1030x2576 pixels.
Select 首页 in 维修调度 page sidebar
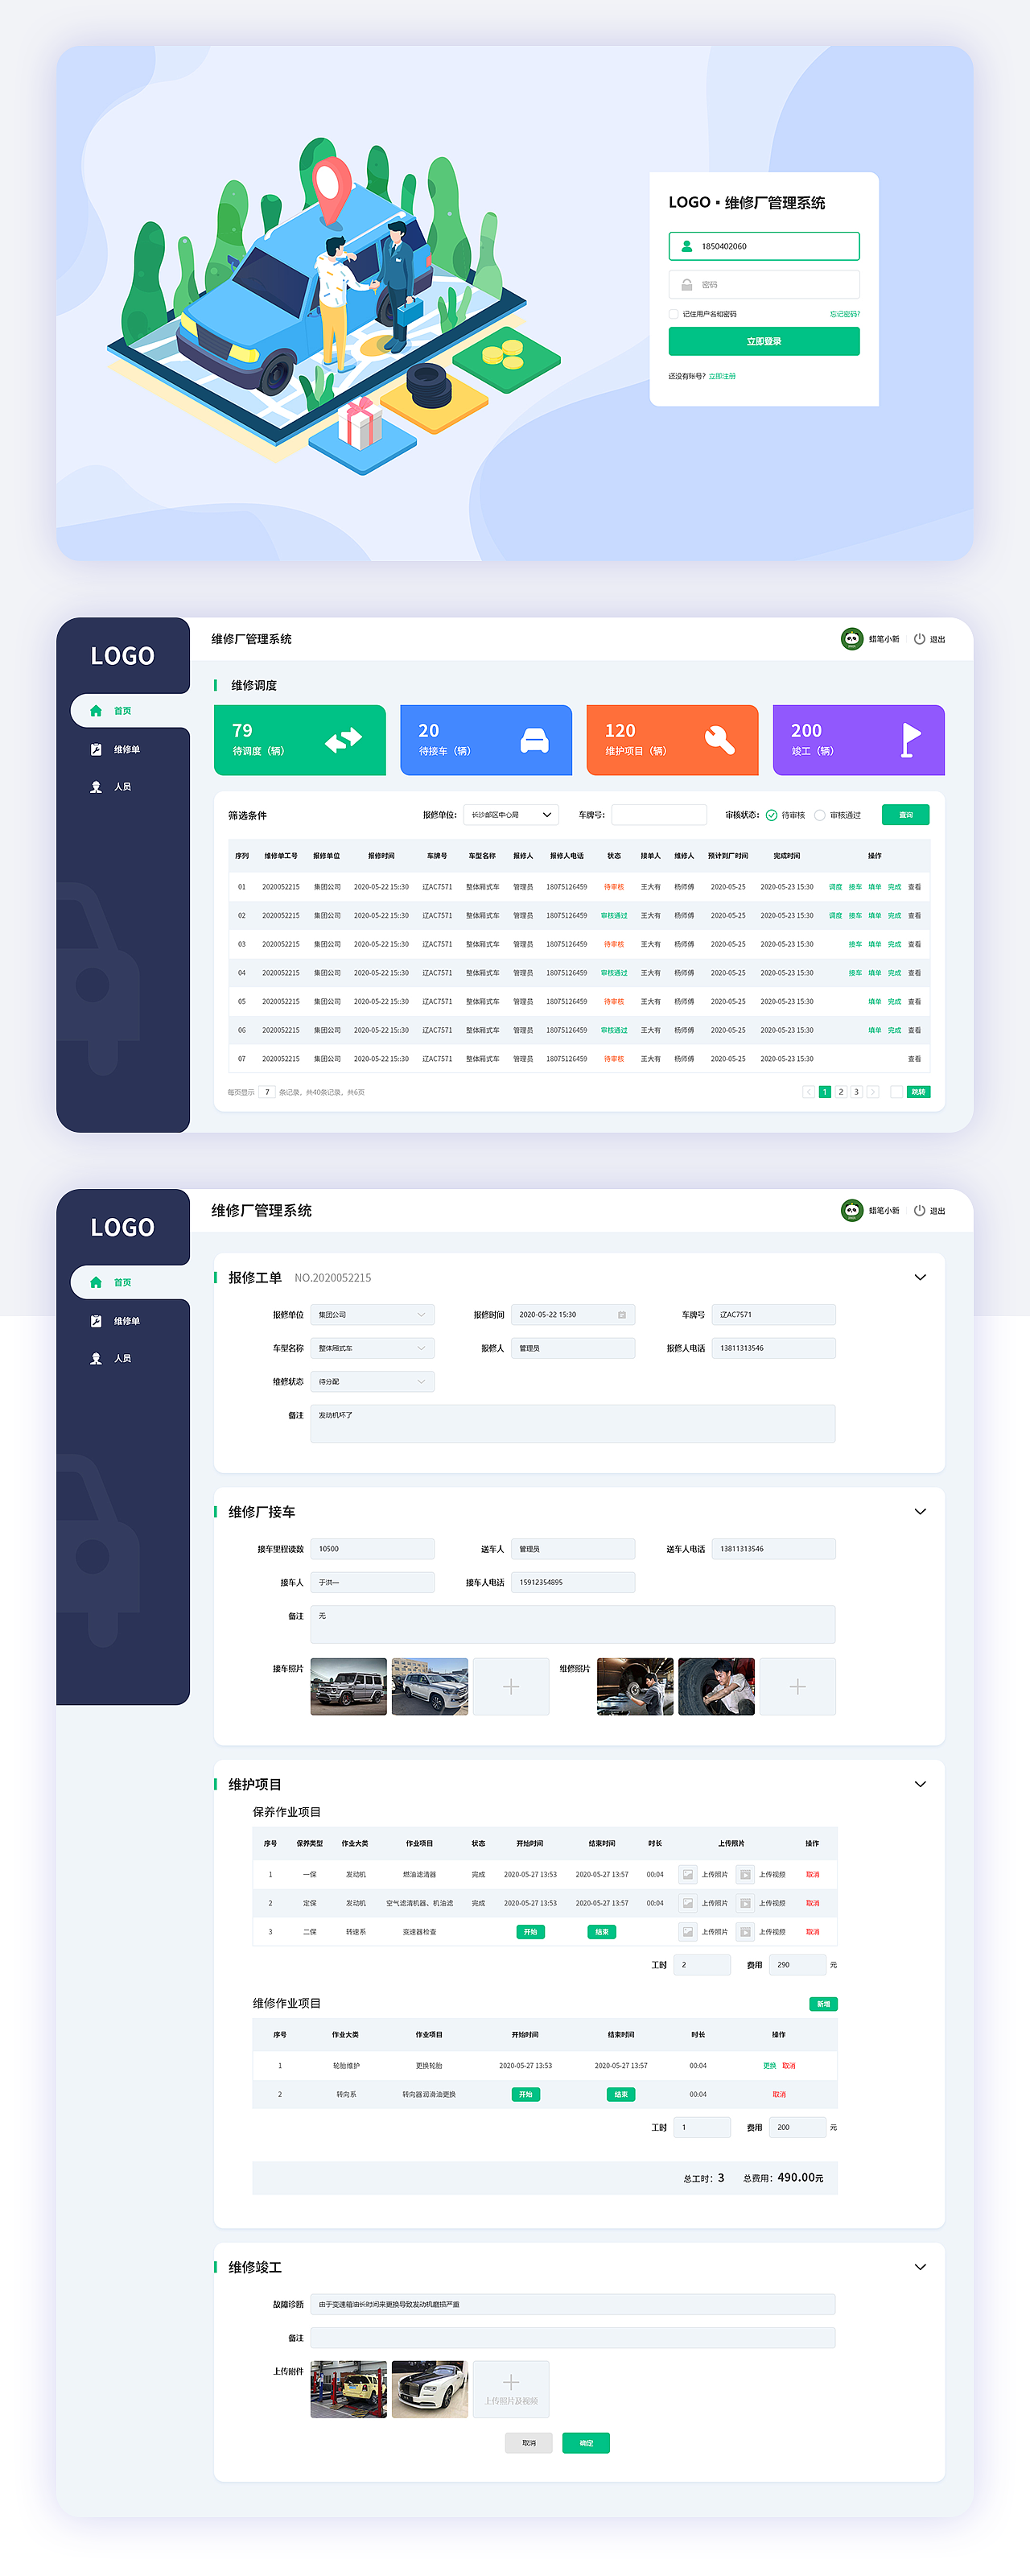[x=130, y=711]
